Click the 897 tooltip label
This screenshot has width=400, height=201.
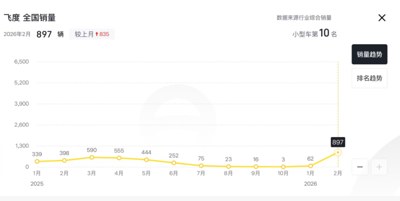point(338,142)
